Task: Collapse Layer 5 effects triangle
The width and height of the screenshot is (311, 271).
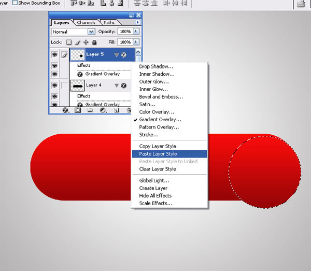Action: pos(117,54)
